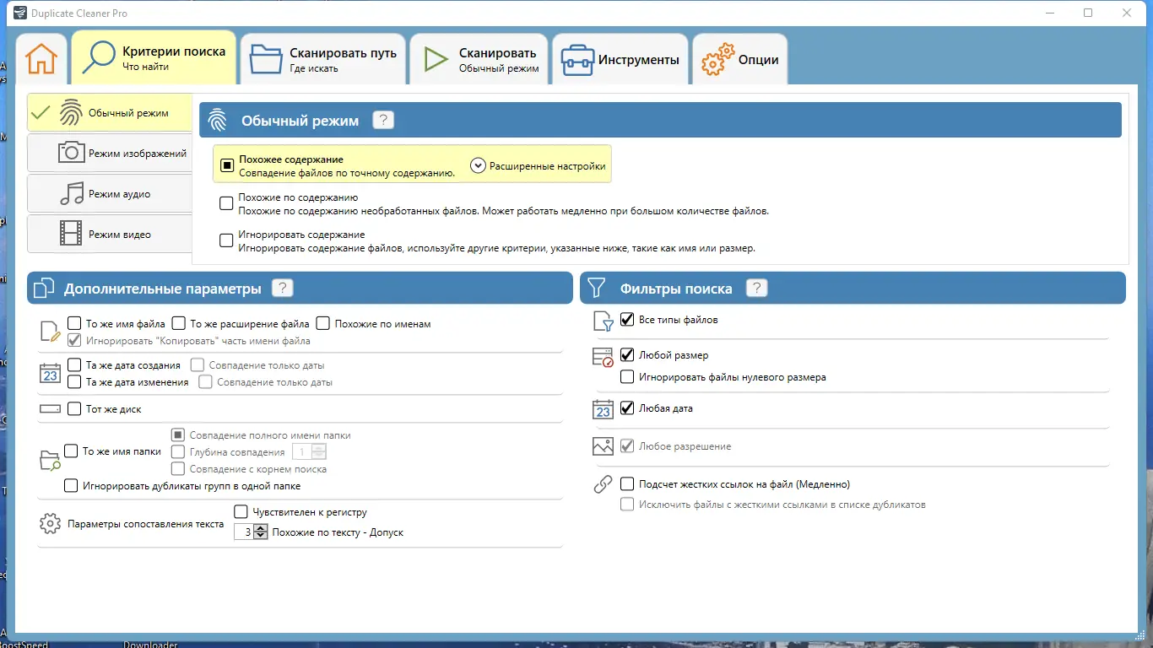Screen dimensions: 1153x648
Task: Check Та же дата создания
Action: pos(74,365)
